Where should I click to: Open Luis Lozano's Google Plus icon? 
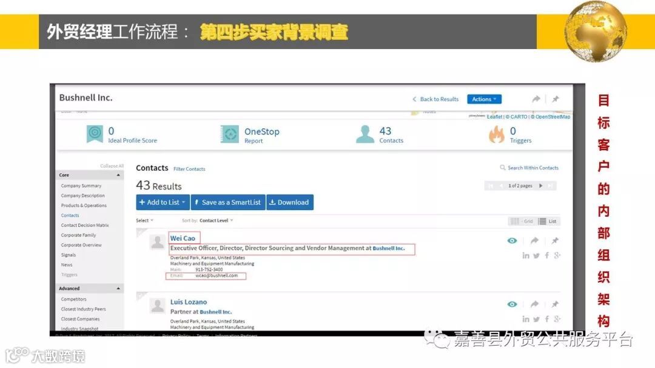point(557,319)
